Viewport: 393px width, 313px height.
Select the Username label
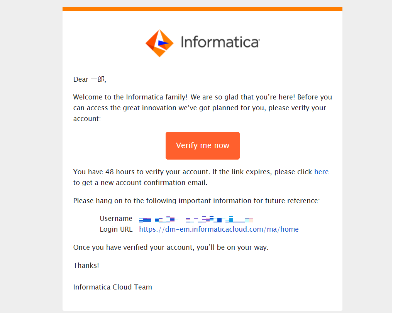[x=116, y=219]
